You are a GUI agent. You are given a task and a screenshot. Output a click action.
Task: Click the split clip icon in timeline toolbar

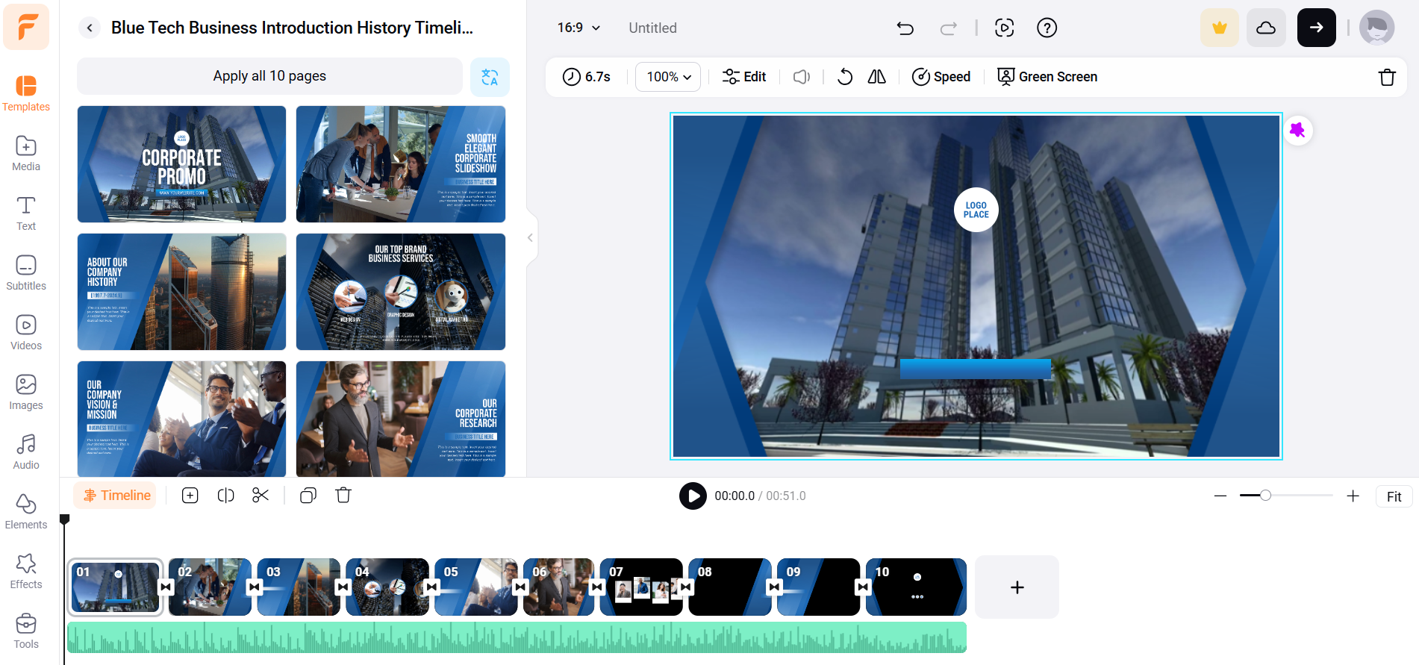coord(225,496)
